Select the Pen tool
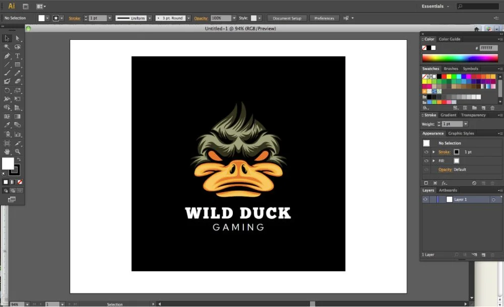Viewport: 504px width, 307px height. tap(7, 56)
